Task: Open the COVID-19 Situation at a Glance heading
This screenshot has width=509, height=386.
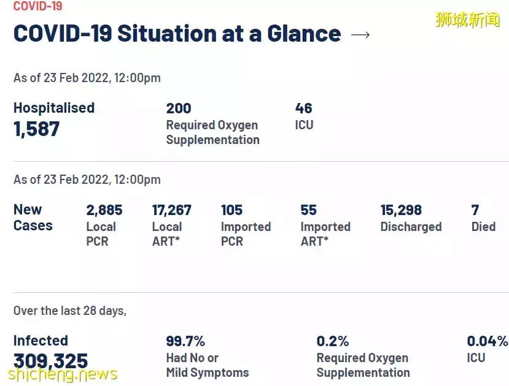Action: pyautogui.click(x=177, y=33)
